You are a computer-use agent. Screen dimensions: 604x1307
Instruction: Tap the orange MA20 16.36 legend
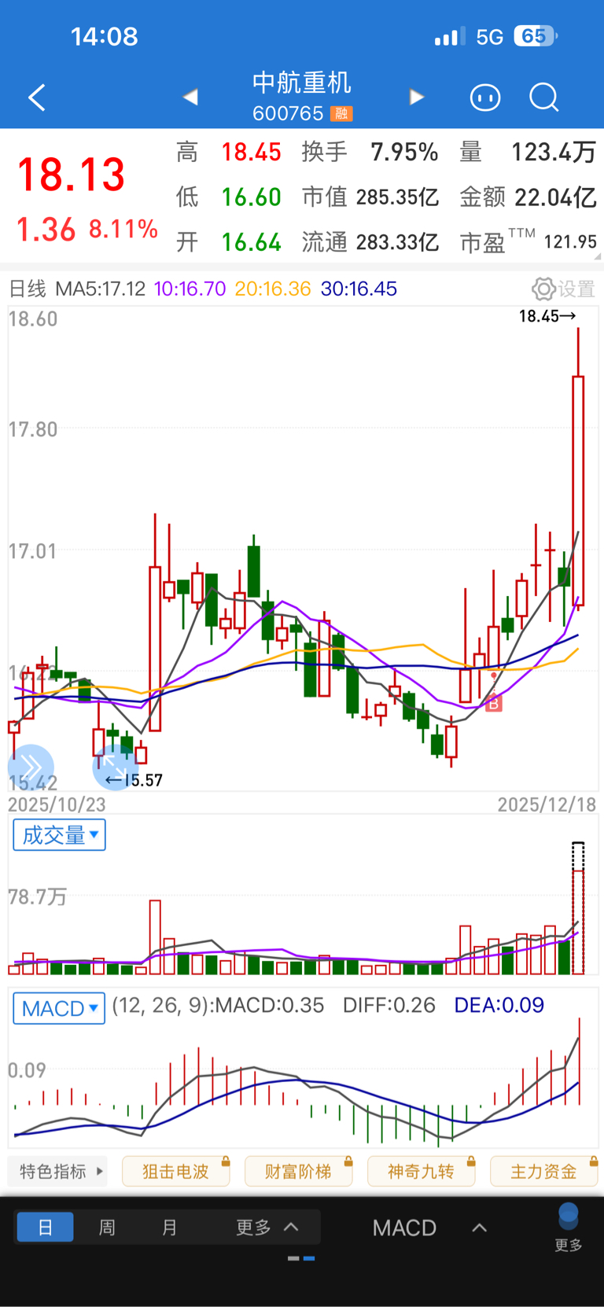pyautogui.click(x=273, y=289)
